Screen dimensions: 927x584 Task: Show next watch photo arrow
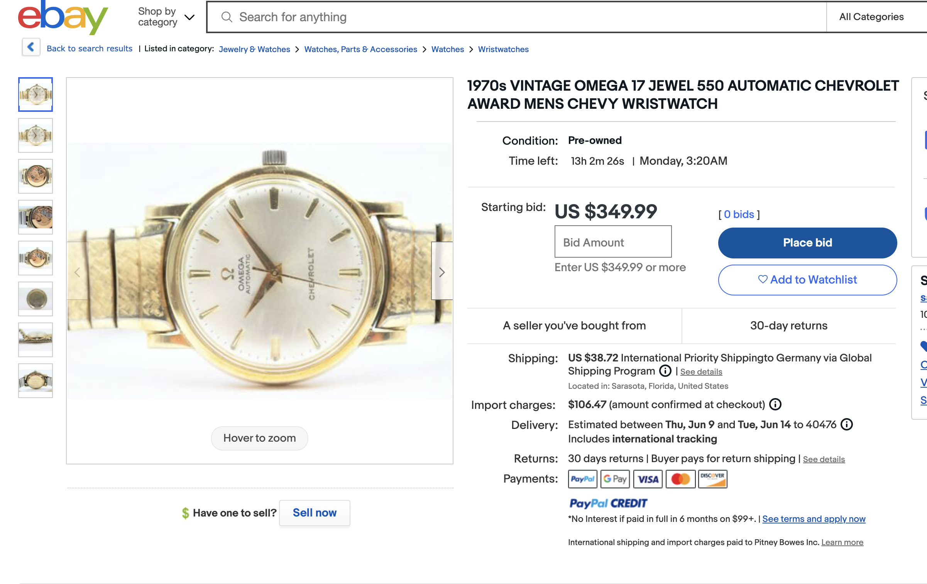(442, 272)
